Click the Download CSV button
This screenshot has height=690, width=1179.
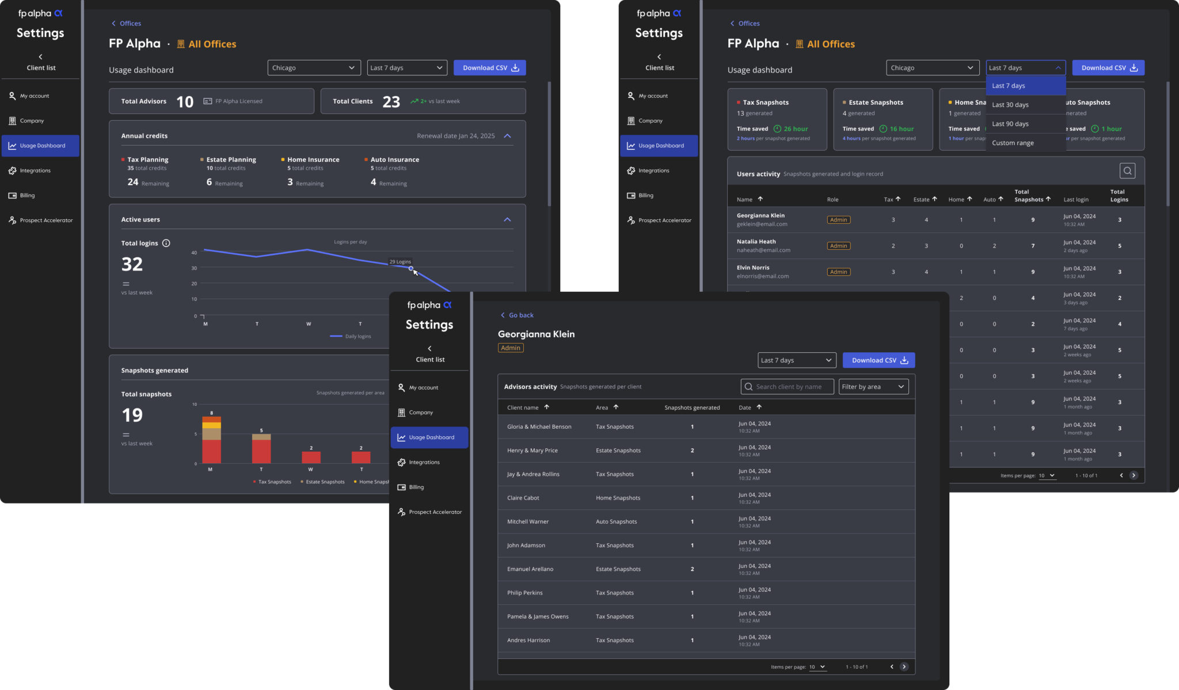pos(878,360)
